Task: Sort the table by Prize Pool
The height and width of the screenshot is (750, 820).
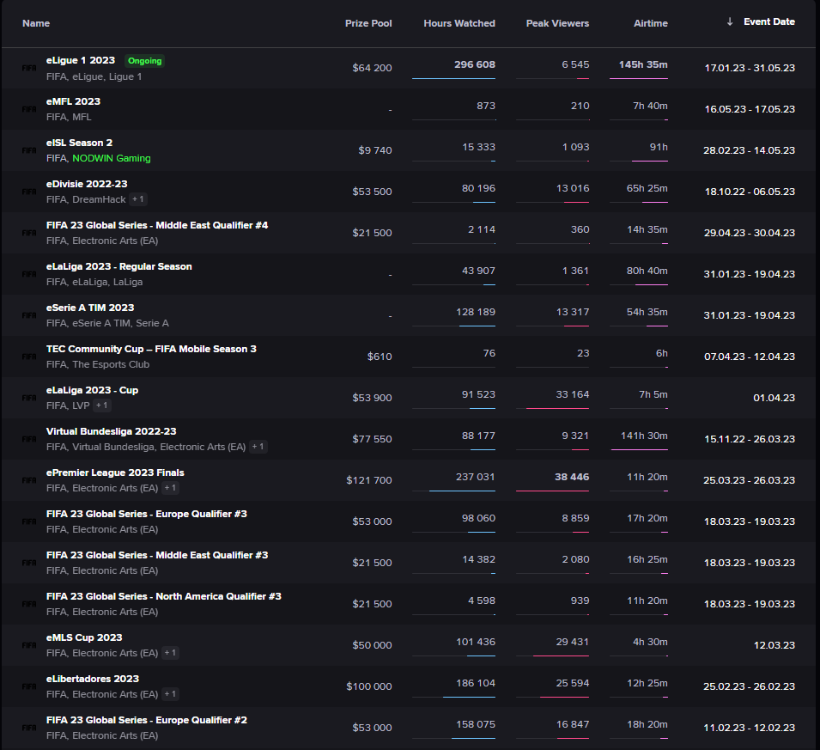Action: click(368, 23)
